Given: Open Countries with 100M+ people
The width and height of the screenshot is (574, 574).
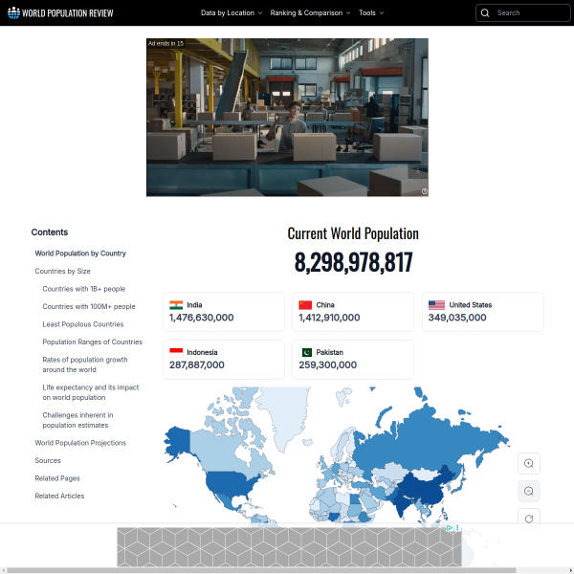Looking at the screenshot, I should click(89, 306).
